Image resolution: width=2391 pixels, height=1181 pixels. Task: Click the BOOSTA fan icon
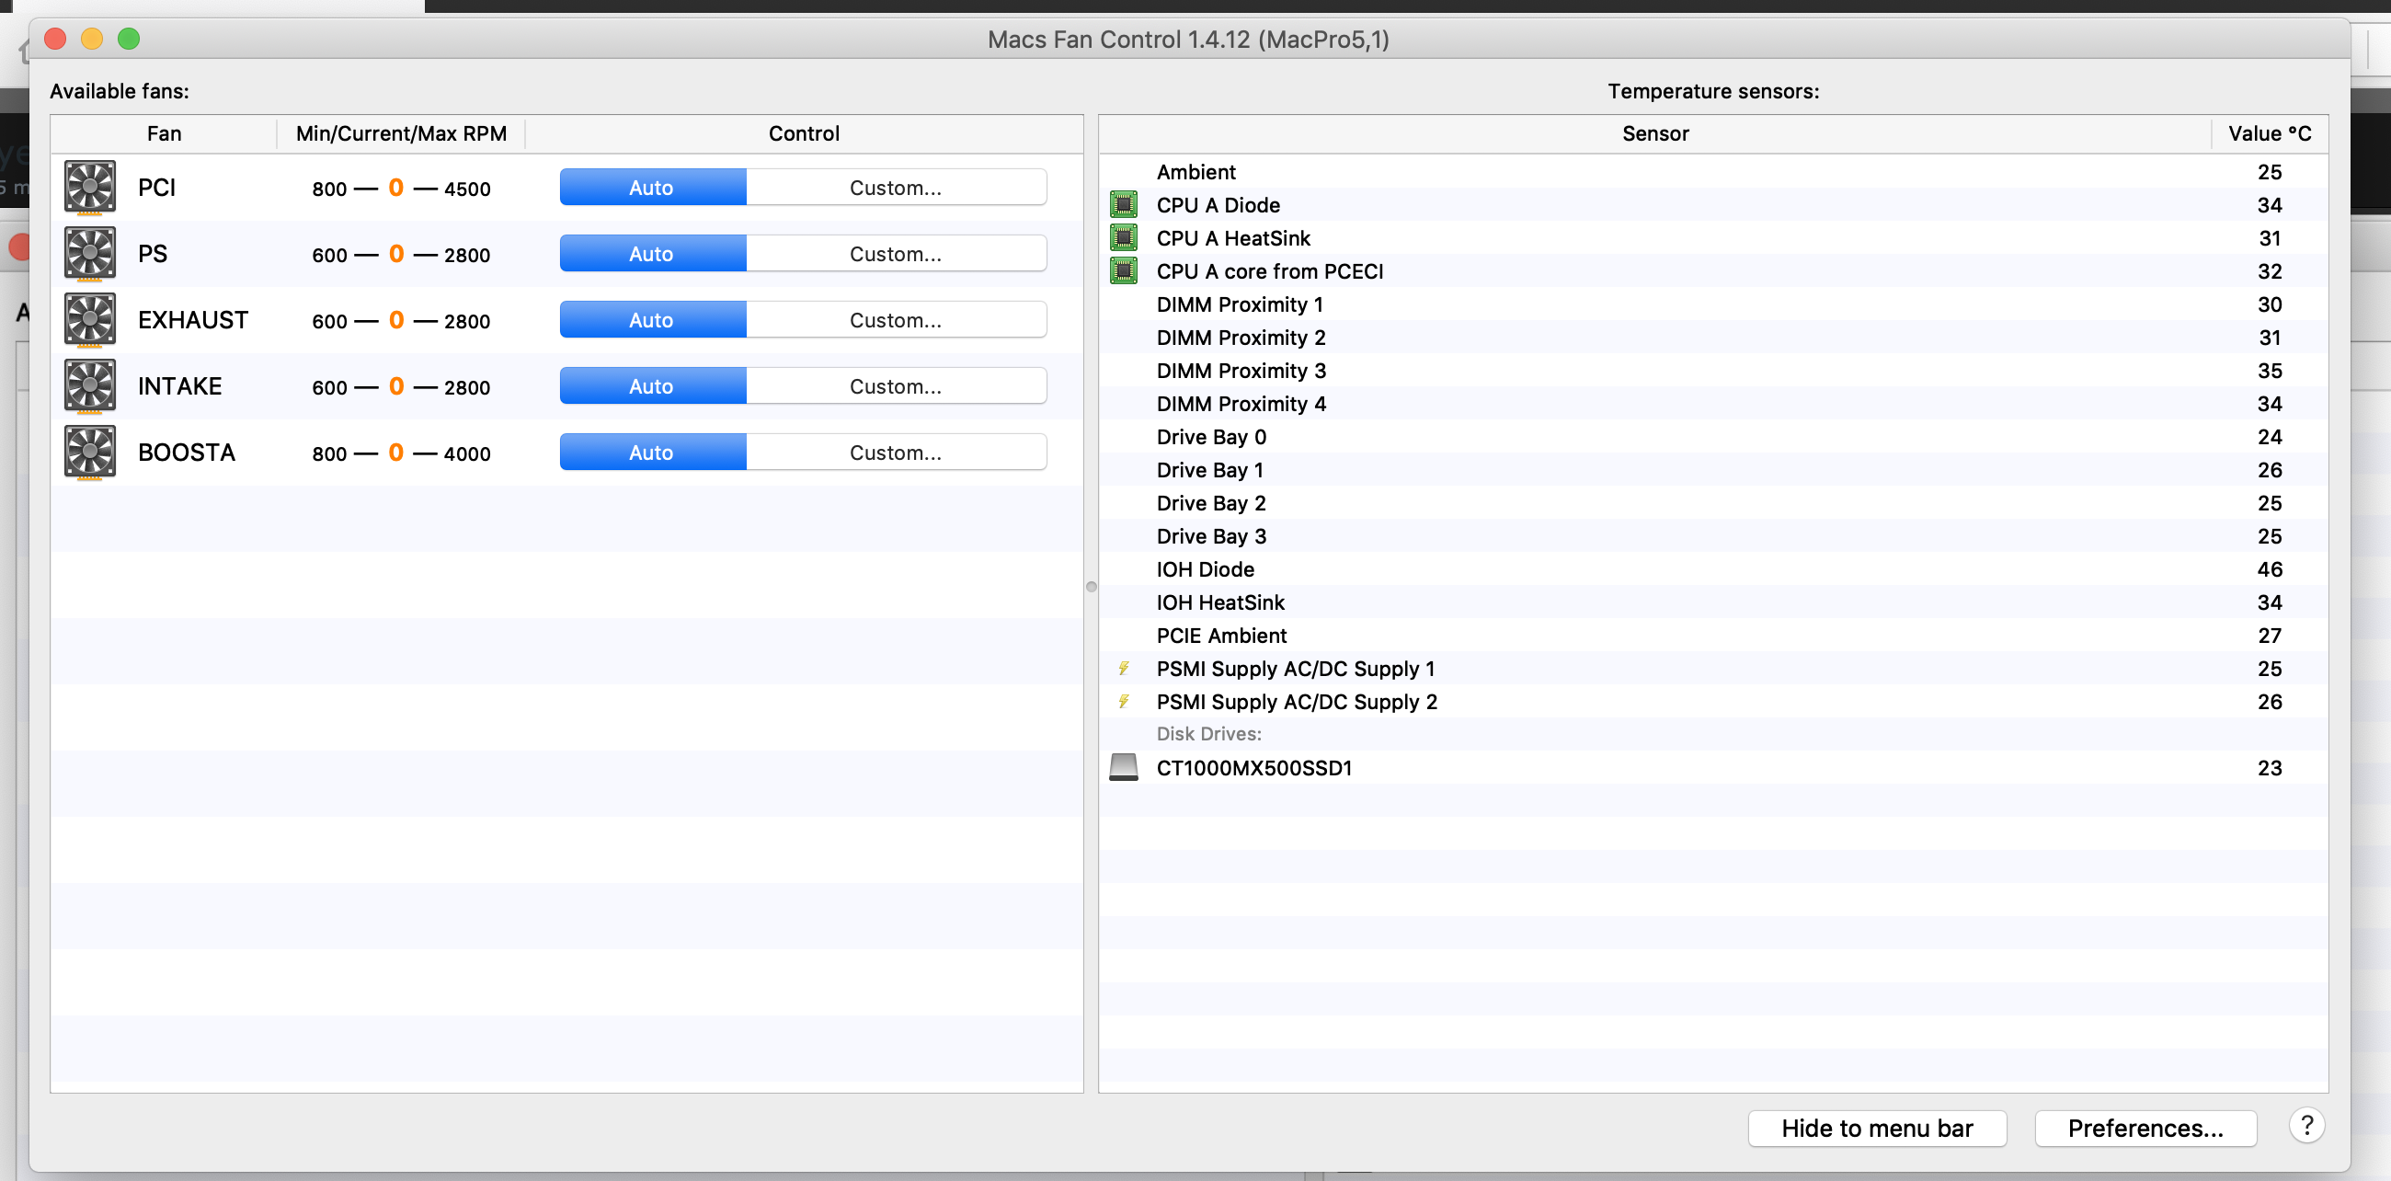click(x=90, y=453)
